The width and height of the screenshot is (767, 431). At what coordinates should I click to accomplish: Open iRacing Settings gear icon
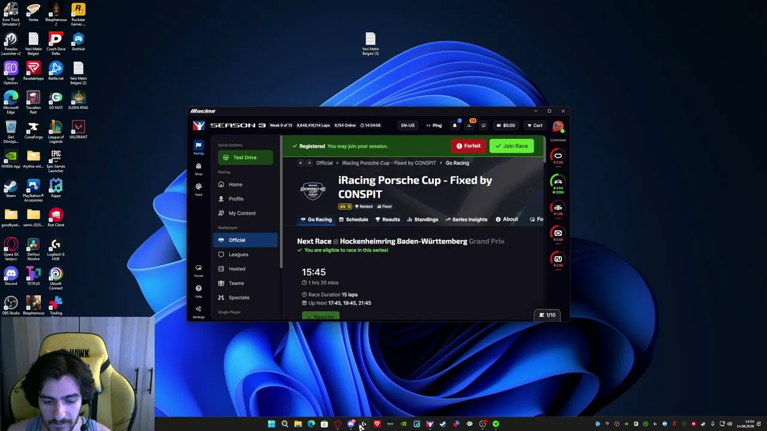click(198, 311)
